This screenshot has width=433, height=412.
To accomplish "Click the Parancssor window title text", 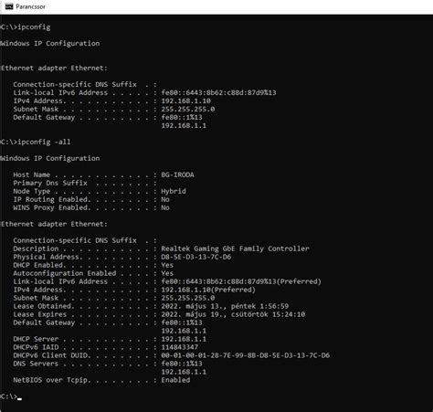I will (30, 6).
